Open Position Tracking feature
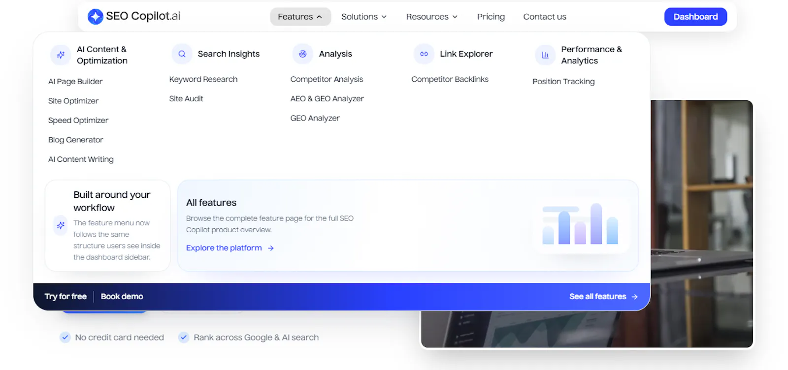 click(563, 82)
